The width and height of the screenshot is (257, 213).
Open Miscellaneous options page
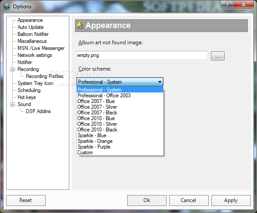tap(32, 41)
